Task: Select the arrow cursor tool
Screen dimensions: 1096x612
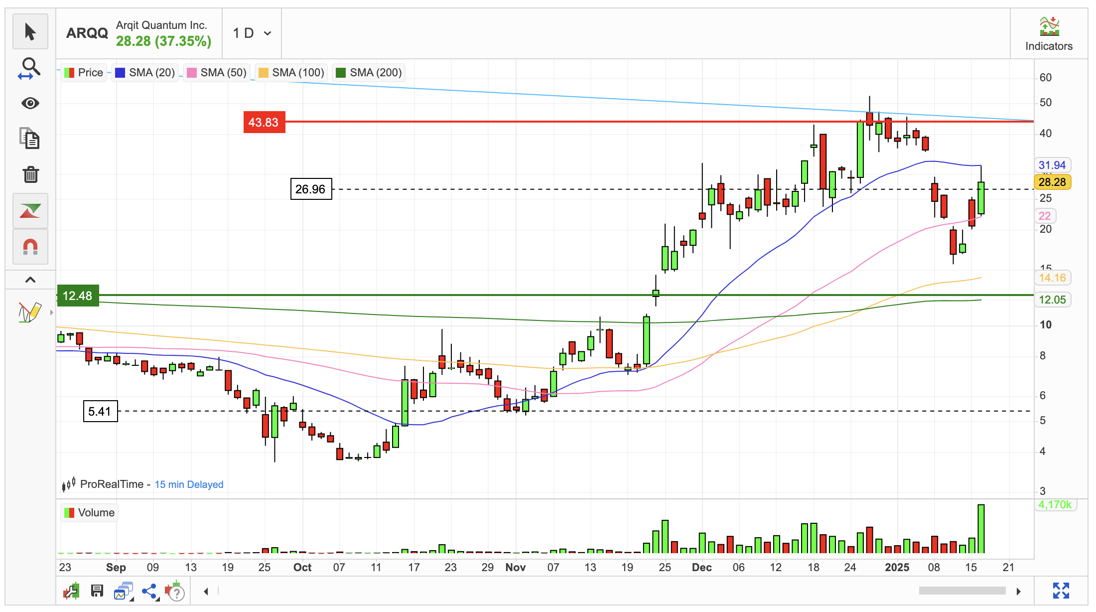Action: [30, 32]
